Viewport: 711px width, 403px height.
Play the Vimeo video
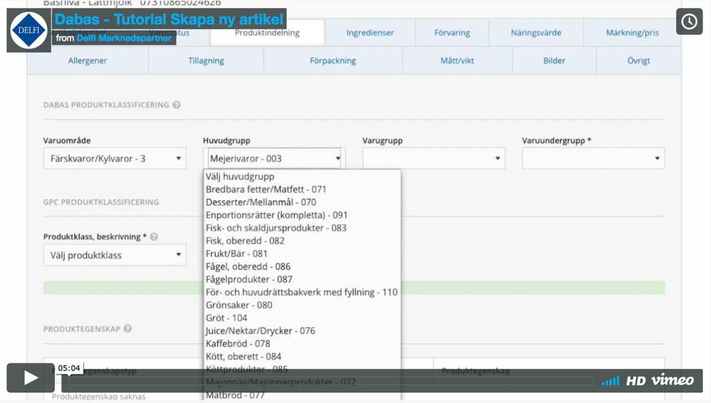coord(31,377)
